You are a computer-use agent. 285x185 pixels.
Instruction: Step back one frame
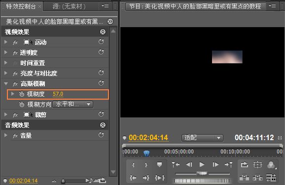tap(189, 165)
